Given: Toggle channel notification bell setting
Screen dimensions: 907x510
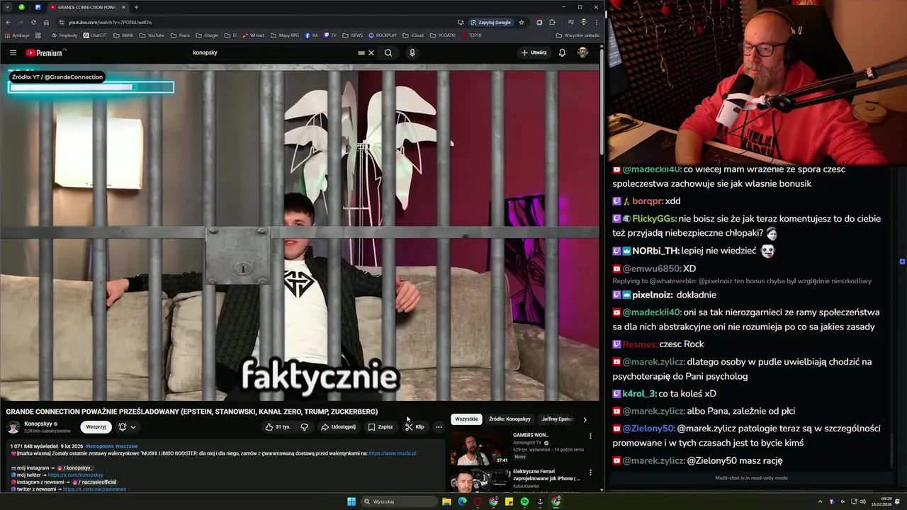Looking at the screenshot, I should (x=123, y=427).
